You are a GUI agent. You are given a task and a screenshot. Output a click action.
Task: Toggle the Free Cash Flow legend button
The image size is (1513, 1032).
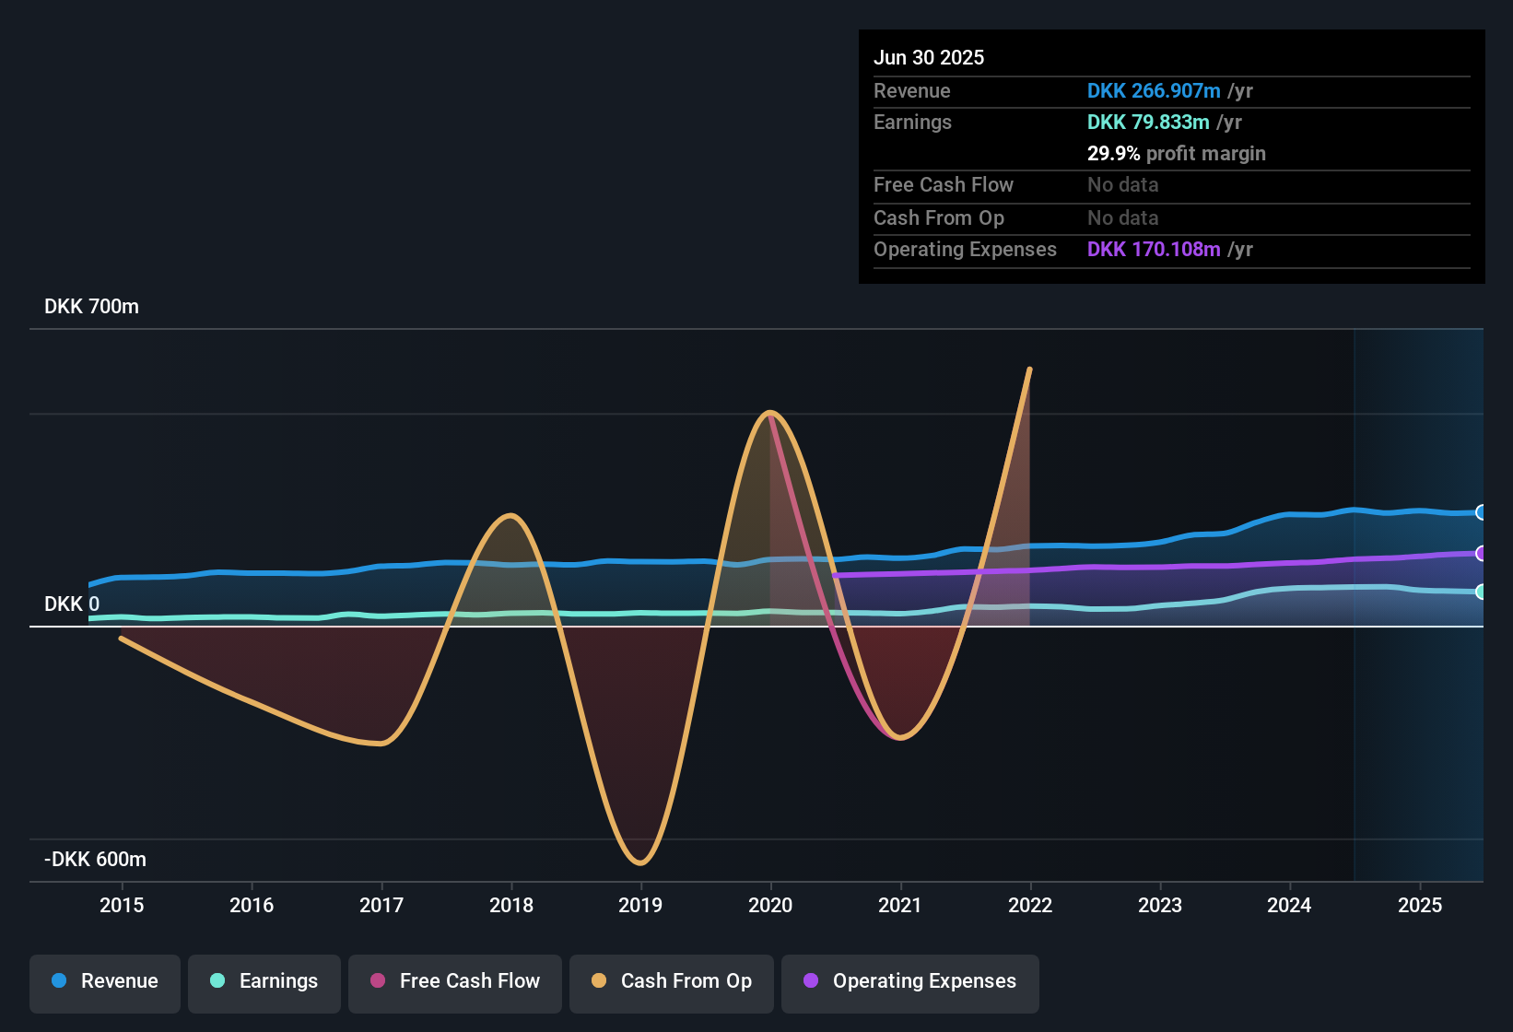(455, 983)
